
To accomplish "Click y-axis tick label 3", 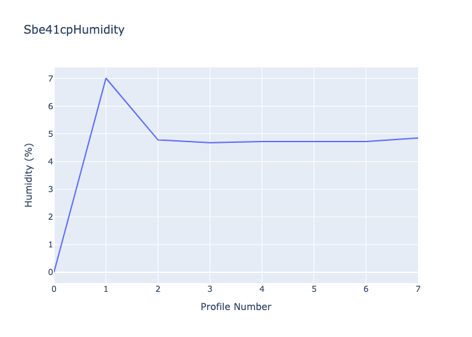I will 50,189.
